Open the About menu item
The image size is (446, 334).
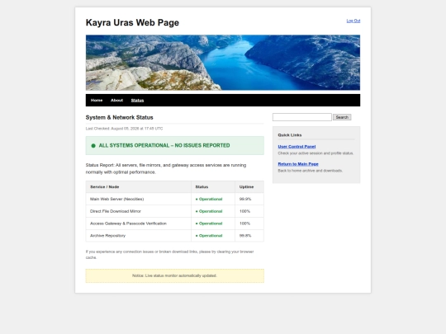tap(116, 101)
